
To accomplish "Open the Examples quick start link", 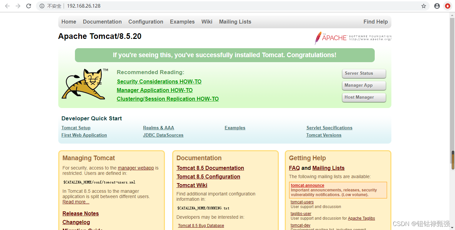I will click(x=235, y=128).
